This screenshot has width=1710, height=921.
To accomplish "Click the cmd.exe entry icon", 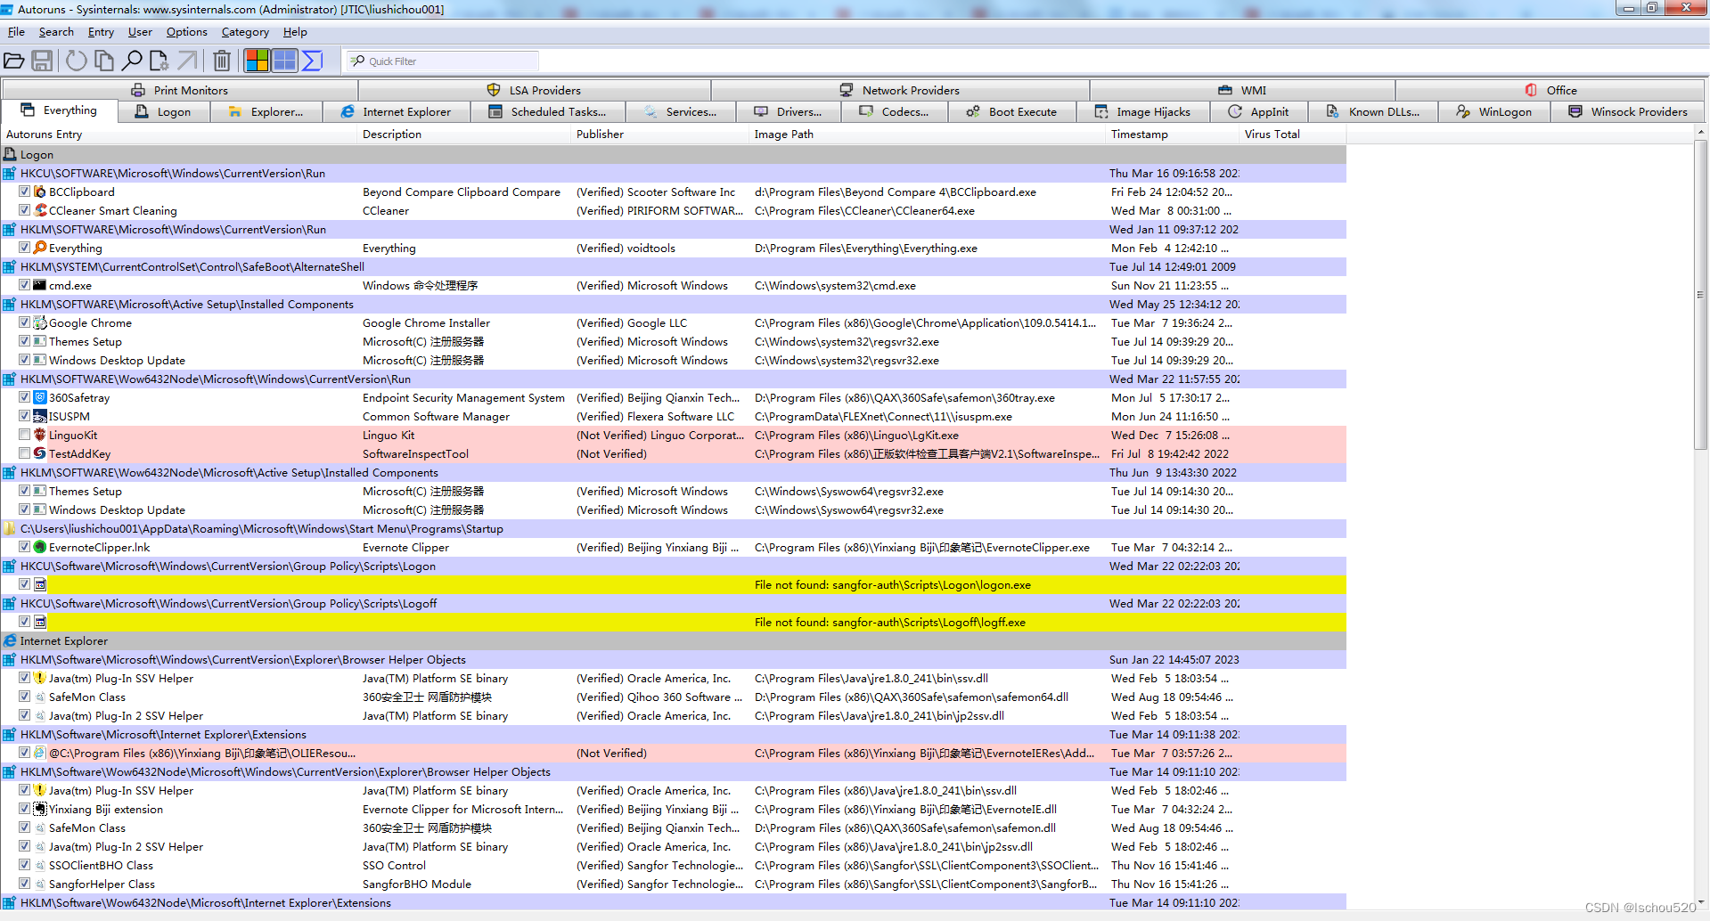I will click(x=40, y=285).
